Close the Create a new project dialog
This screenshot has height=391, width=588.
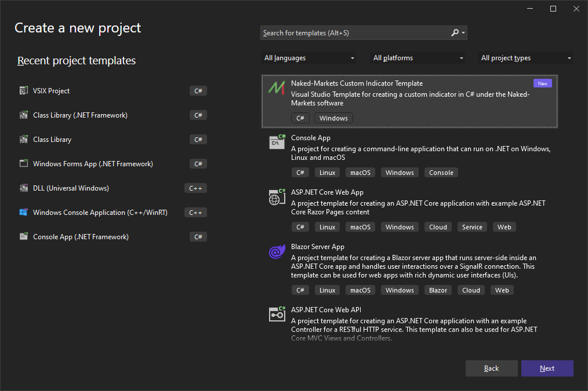[576, 9]
